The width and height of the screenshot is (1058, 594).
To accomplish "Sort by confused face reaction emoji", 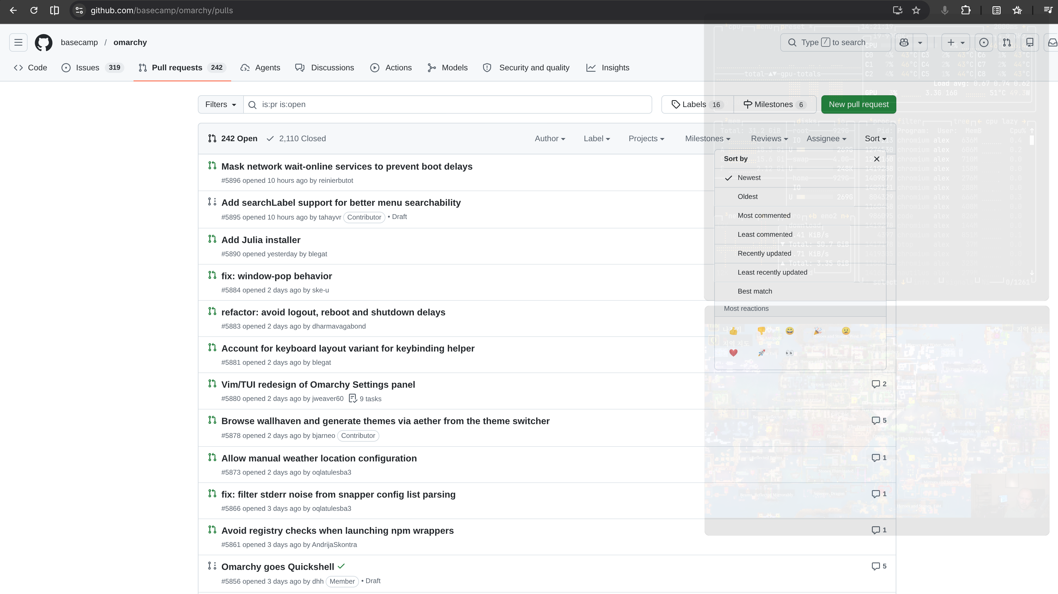I will 846,331.
